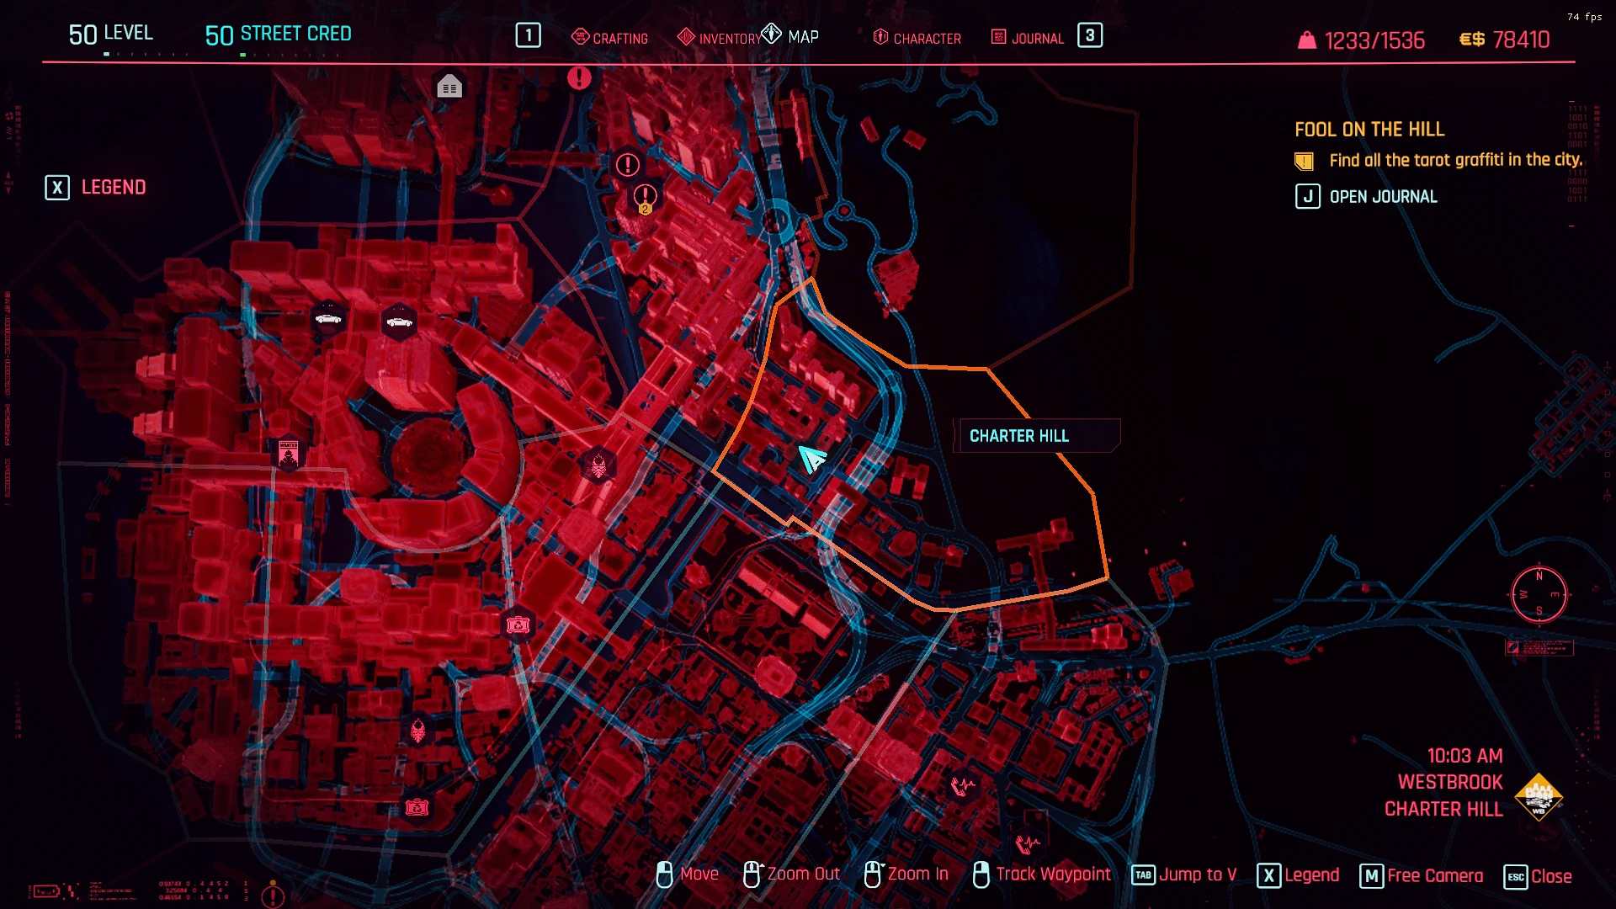Click the previous-tab key 1 indicator
The image size is (1616, 909).
528,35
